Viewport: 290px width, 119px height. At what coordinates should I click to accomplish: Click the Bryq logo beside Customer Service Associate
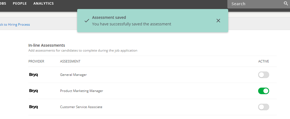click(34, 107)
